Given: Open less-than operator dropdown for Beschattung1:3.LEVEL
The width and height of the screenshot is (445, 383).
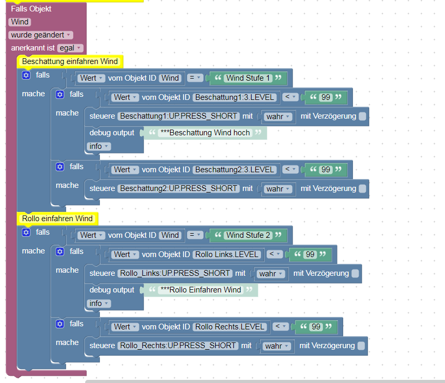Looking at the screenshot, I should tap(290, 97).
